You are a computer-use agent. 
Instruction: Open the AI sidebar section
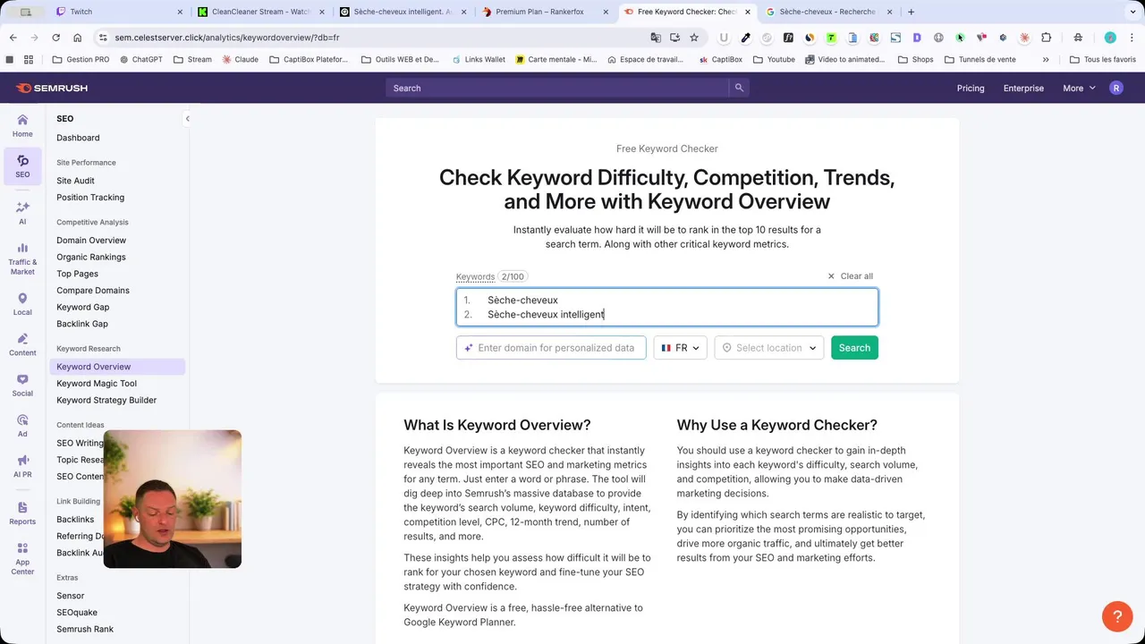tap(22, 213)
